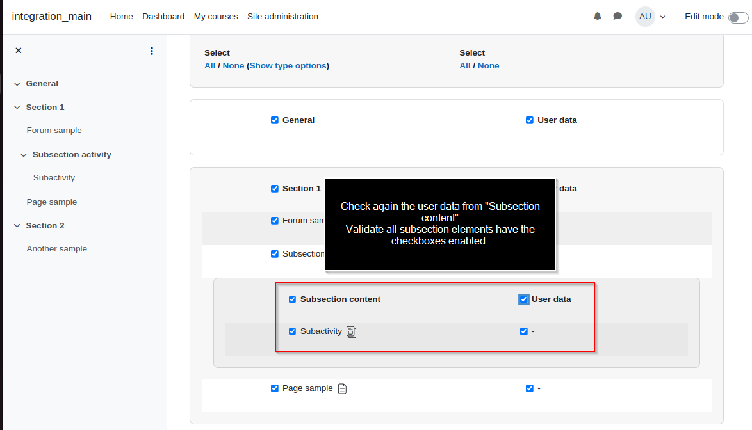Image resolution: width=752 pixels, height=430 pixels.
Task: Click the AU user avatar
Action: (x=645, y=16)
